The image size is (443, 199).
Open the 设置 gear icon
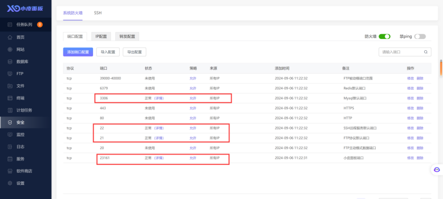(10, 183)
